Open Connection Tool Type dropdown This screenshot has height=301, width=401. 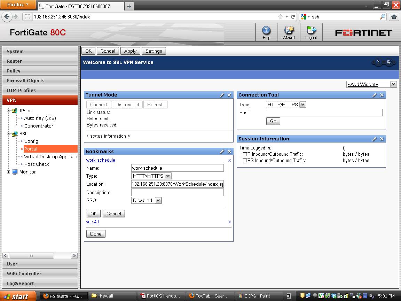tap(286, 105)
